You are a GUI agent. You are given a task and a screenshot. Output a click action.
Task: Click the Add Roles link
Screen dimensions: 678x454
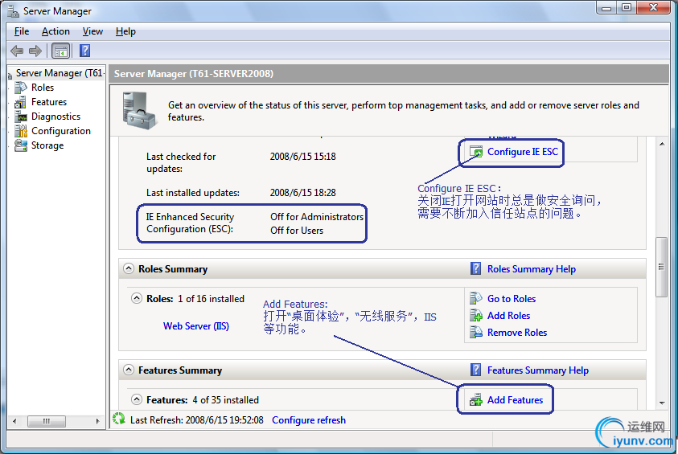point(508,315)
